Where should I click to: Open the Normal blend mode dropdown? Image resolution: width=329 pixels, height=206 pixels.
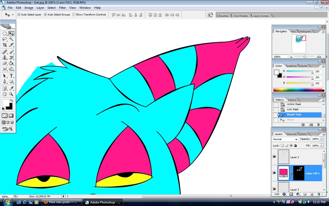(285, 139)
